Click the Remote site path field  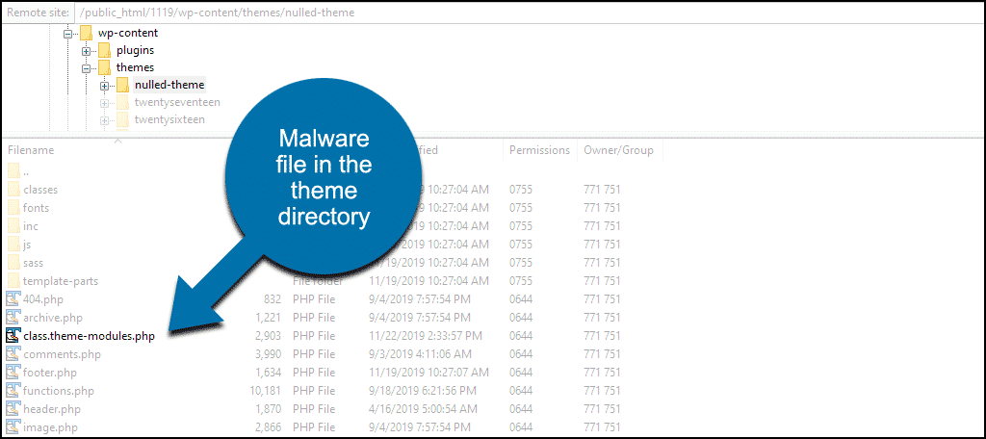click(529, 13)
